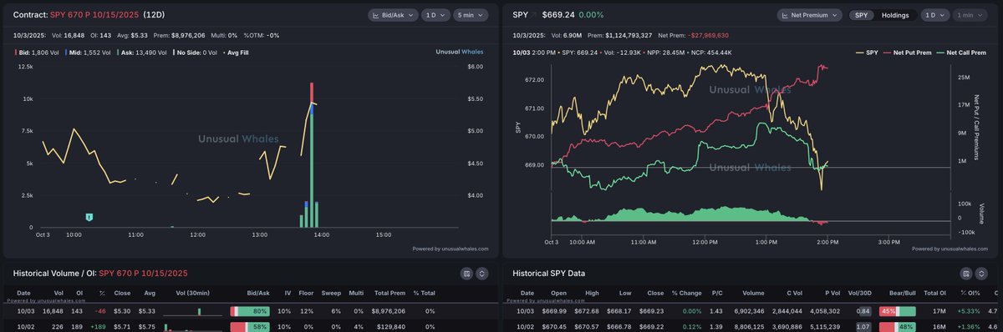This screenshot has width=1003, height=332.
Task: Click the SPY 670 P 10/15/2025 contract link
Action: 94,15
